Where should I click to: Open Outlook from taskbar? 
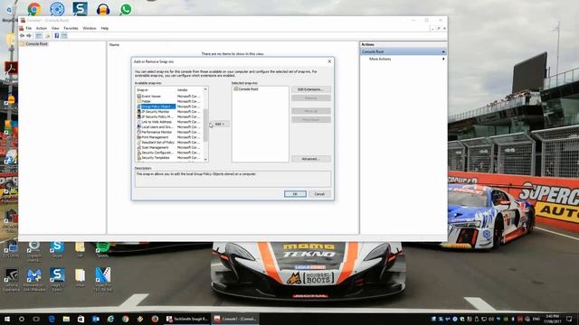coord(96,319)
